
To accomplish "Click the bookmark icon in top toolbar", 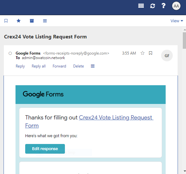I will click(6, 21).
